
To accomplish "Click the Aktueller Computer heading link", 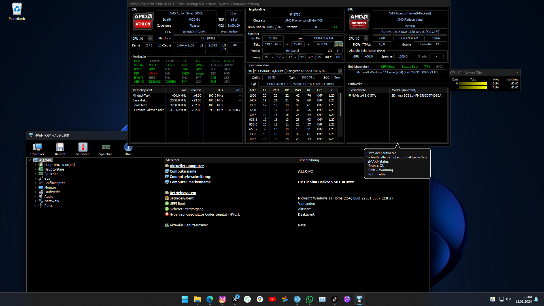I will (186, 166).
